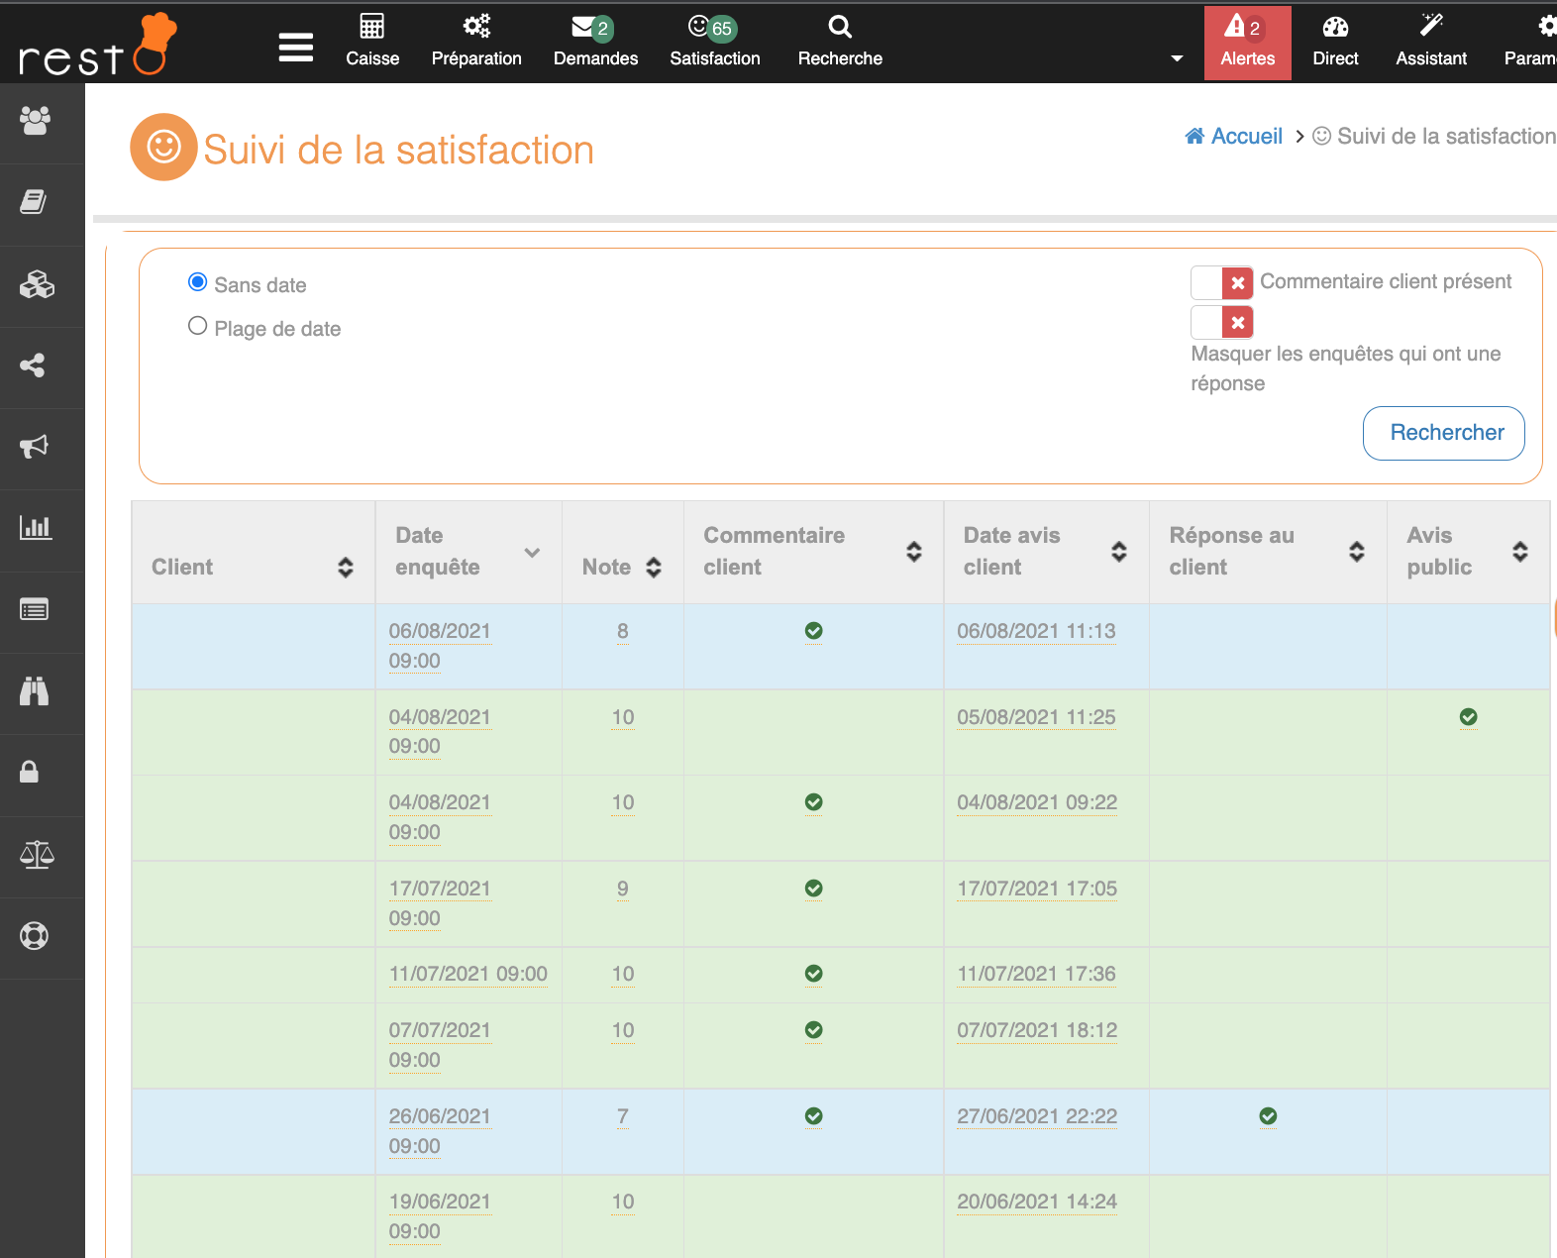Expand the dropdown caret left of Alertes

click(1177, 58)
